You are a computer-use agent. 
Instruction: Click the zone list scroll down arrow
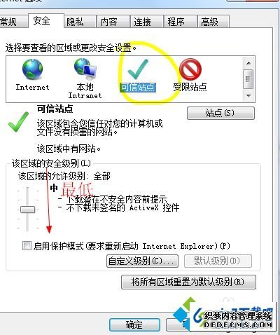pos(248,95)
